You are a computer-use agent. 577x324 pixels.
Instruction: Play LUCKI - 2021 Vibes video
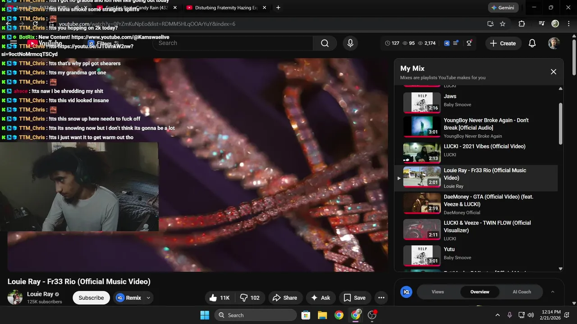point(476,153)
